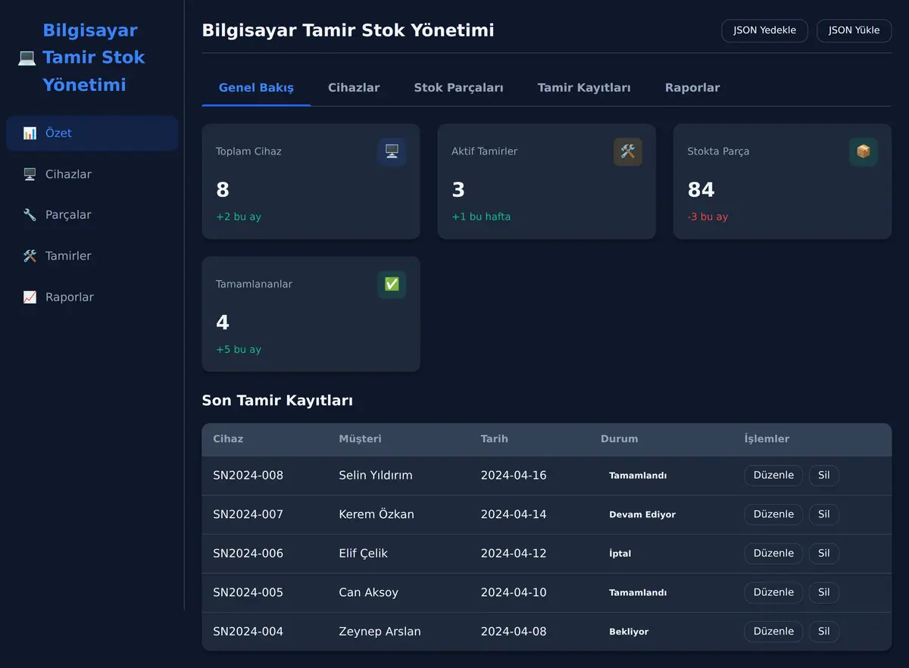
Task: Click the checkmark icon on Tamamlananlar card
Action: [392, 285]
